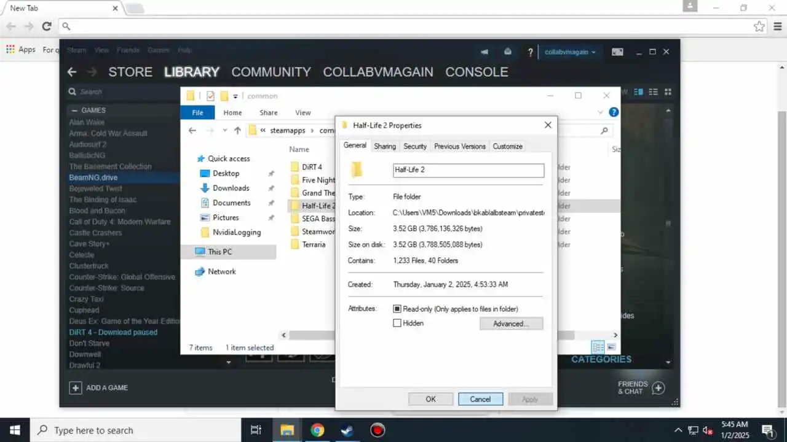Viewport: 787px width, 442px height.
Task: Toggle the Hidden attribute checkbox
Action: click(397, 323)
